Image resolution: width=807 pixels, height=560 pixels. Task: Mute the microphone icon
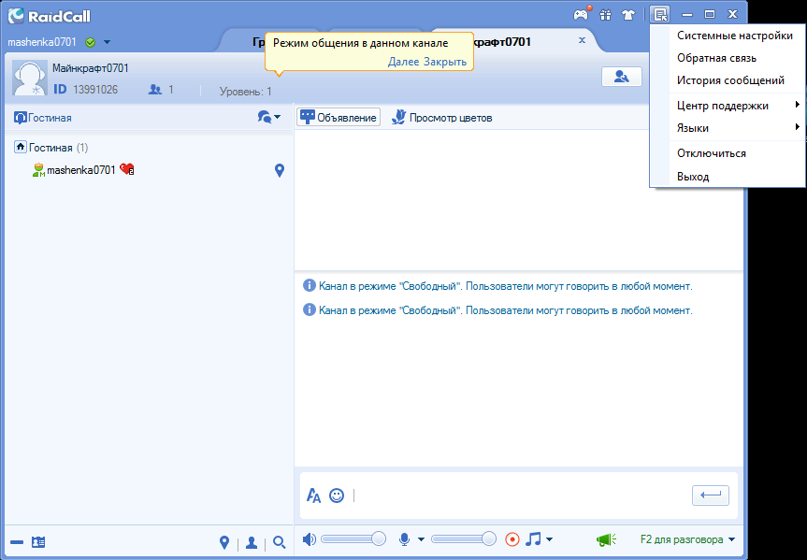coord(405,539)
